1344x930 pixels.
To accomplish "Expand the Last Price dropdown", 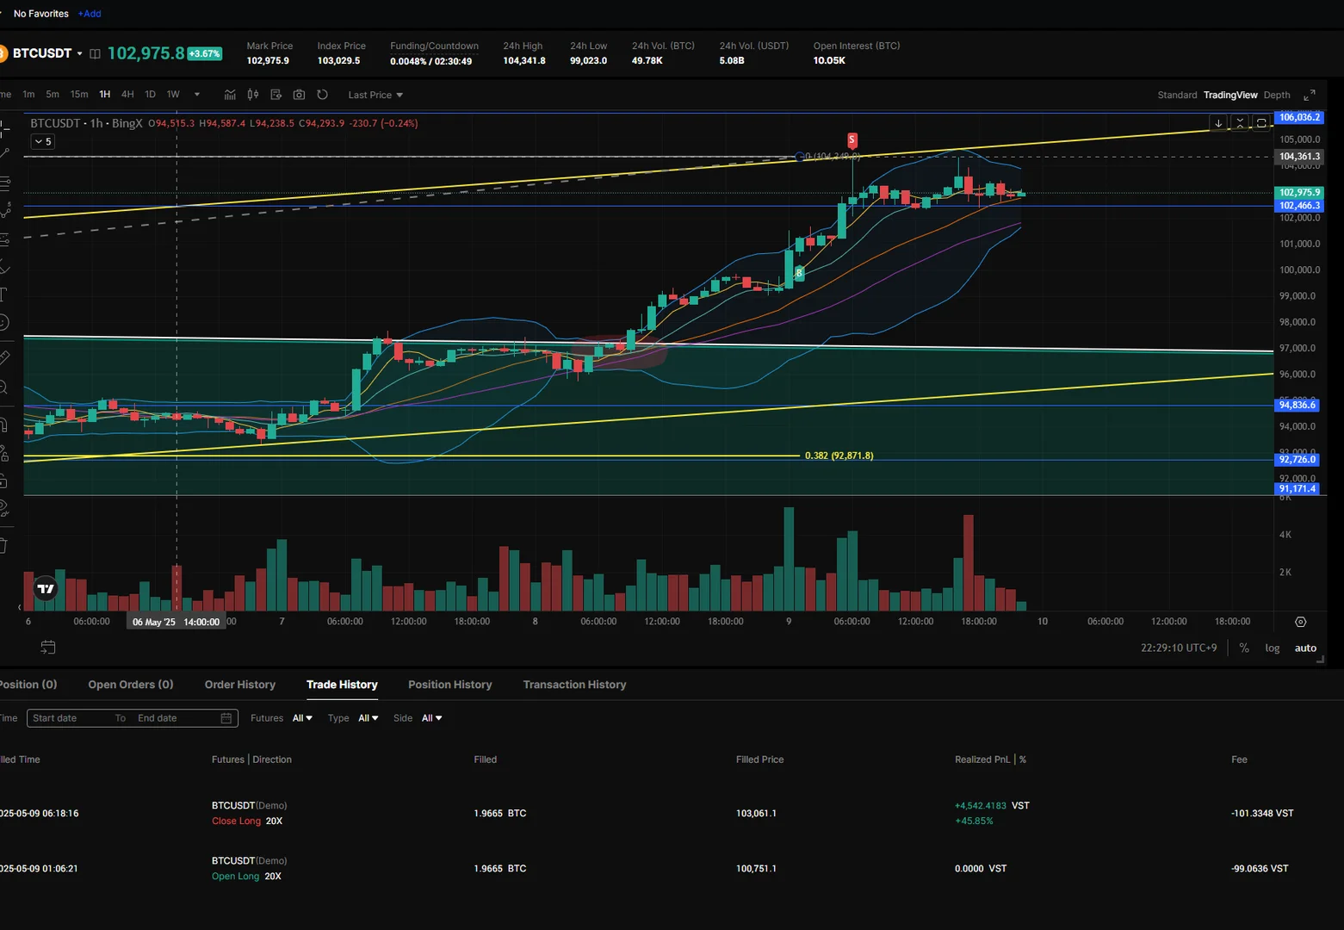I will (x=375, y=95).
